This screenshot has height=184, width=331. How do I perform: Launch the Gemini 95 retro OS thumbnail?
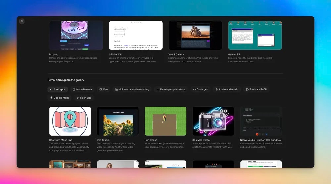255,35
